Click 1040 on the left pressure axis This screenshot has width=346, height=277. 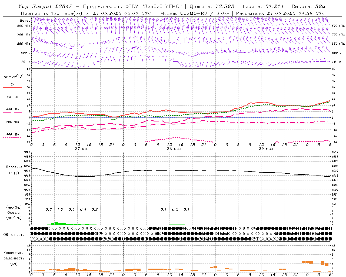pyautogui.click(x=27, y=152)
